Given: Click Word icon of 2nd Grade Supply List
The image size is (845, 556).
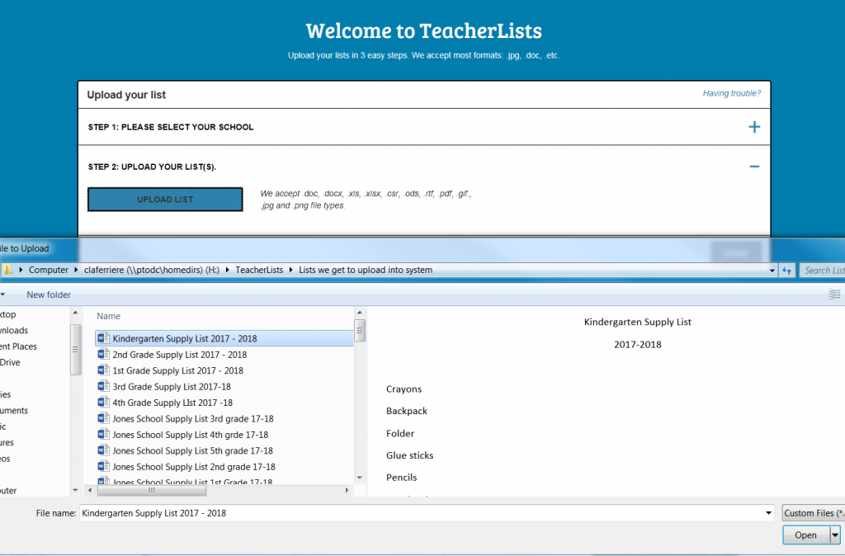Looking at the screenshot, I should coord(103,355).
